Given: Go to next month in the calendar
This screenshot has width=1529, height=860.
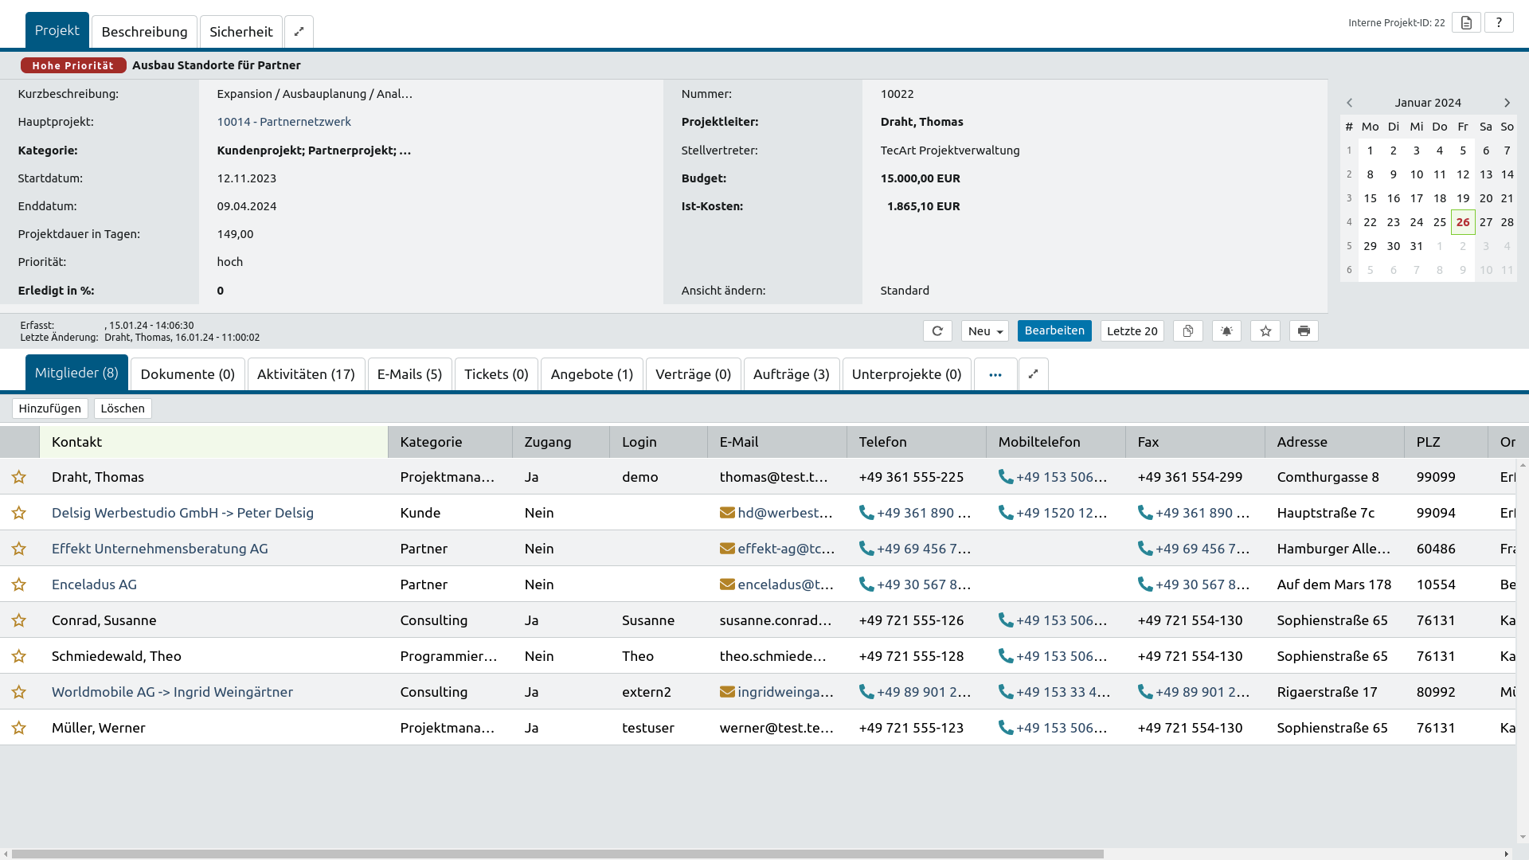Looking at the screenshot, I should 1507,103.
